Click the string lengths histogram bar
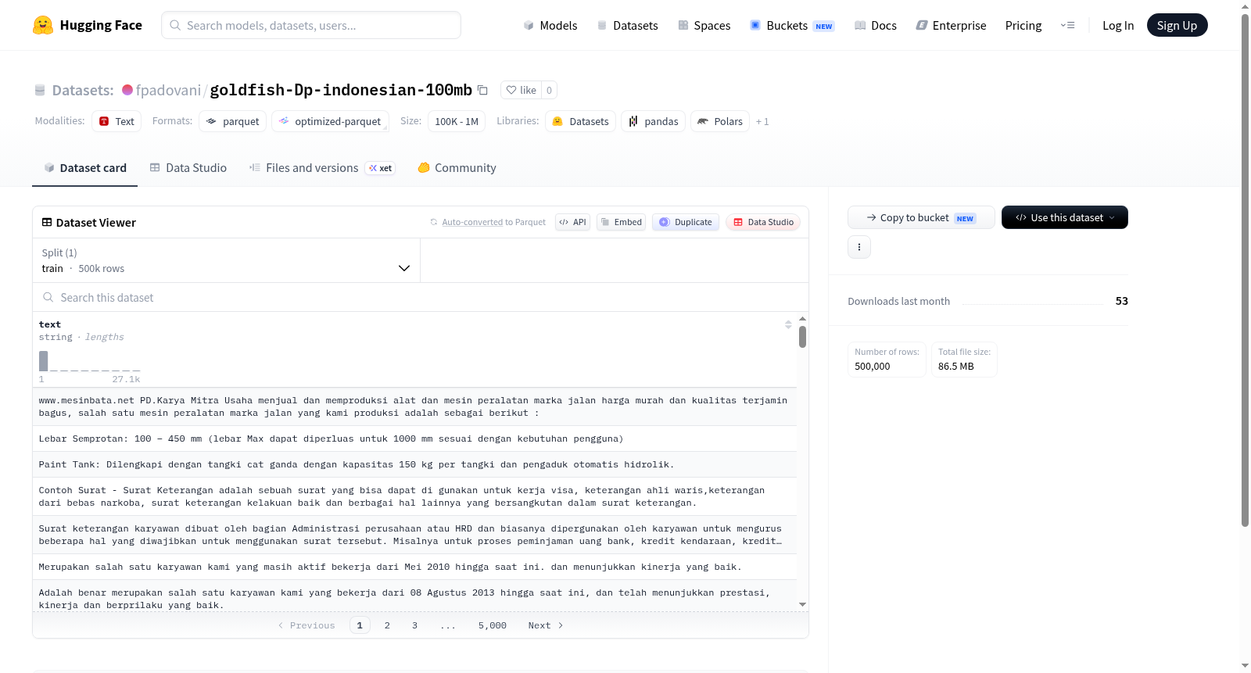Image resolution: width=1251 pixels, height=673 pixels. coord(44,360)
